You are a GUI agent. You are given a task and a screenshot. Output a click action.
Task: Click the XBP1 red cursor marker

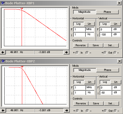point(22,9)
